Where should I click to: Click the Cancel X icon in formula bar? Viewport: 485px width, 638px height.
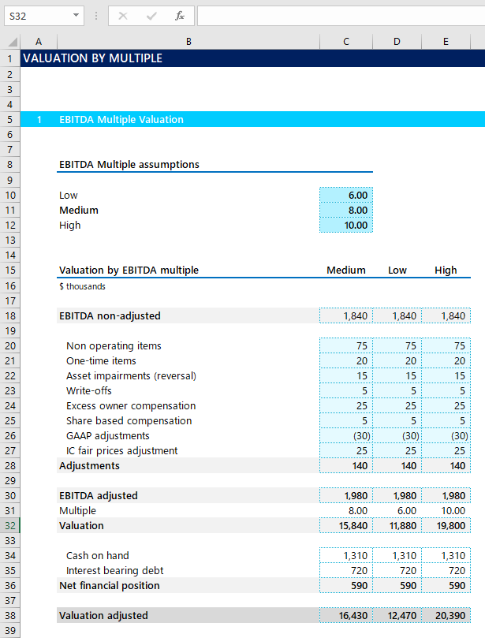coord(124,16)
